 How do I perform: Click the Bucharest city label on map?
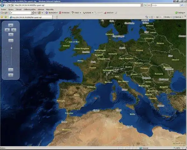click(164, 79)
